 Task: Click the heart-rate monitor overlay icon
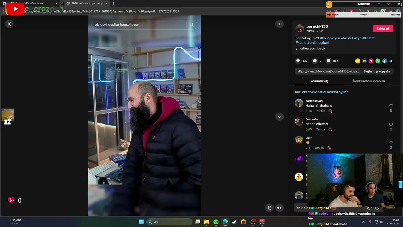click(x=11, y=200)
